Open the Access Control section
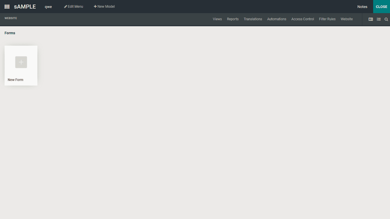390x219 pixels. (302, 19)
